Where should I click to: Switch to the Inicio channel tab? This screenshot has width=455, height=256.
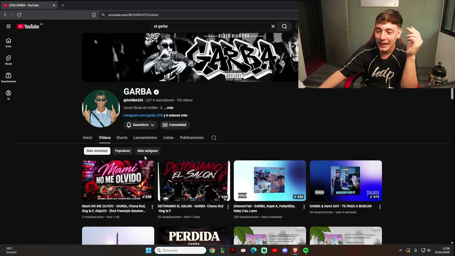tap(87, 138)
